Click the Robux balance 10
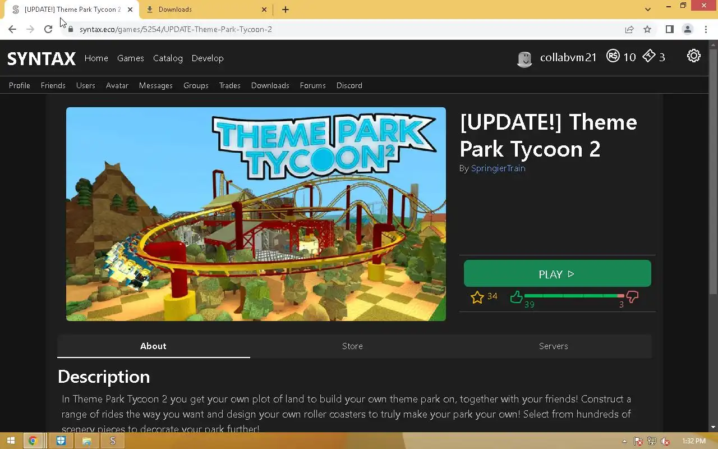This screenshot has width=718, height=449. [x=629, y=57]
